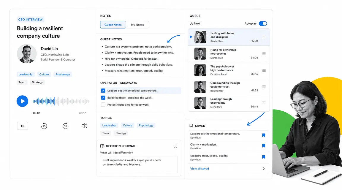This screenshot has height=190, width=342.
Task: Open the View all saved link
Action: tap(199, 169)
